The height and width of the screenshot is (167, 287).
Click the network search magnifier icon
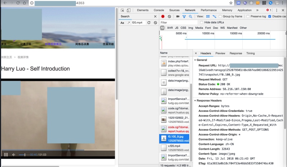190,17
